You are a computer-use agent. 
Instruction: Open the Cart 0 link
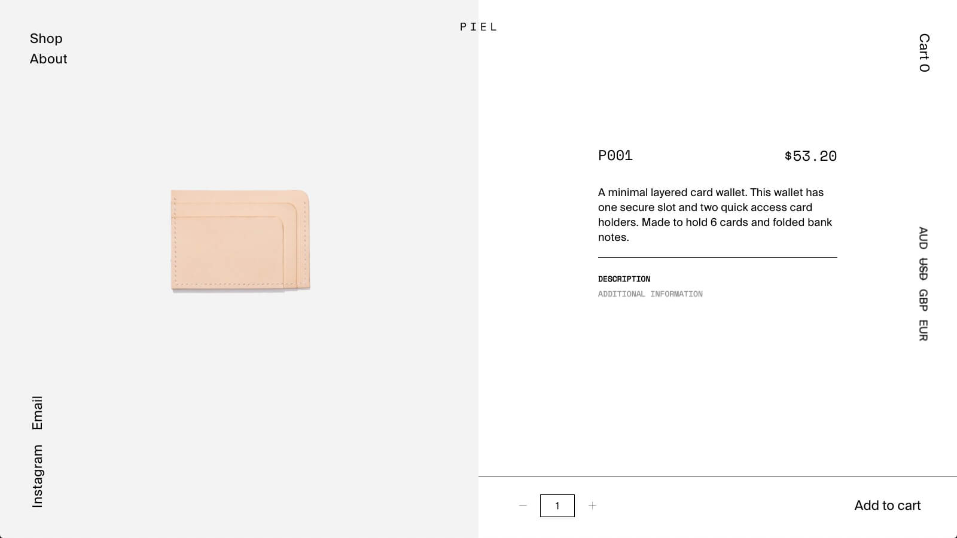[924, 53]
